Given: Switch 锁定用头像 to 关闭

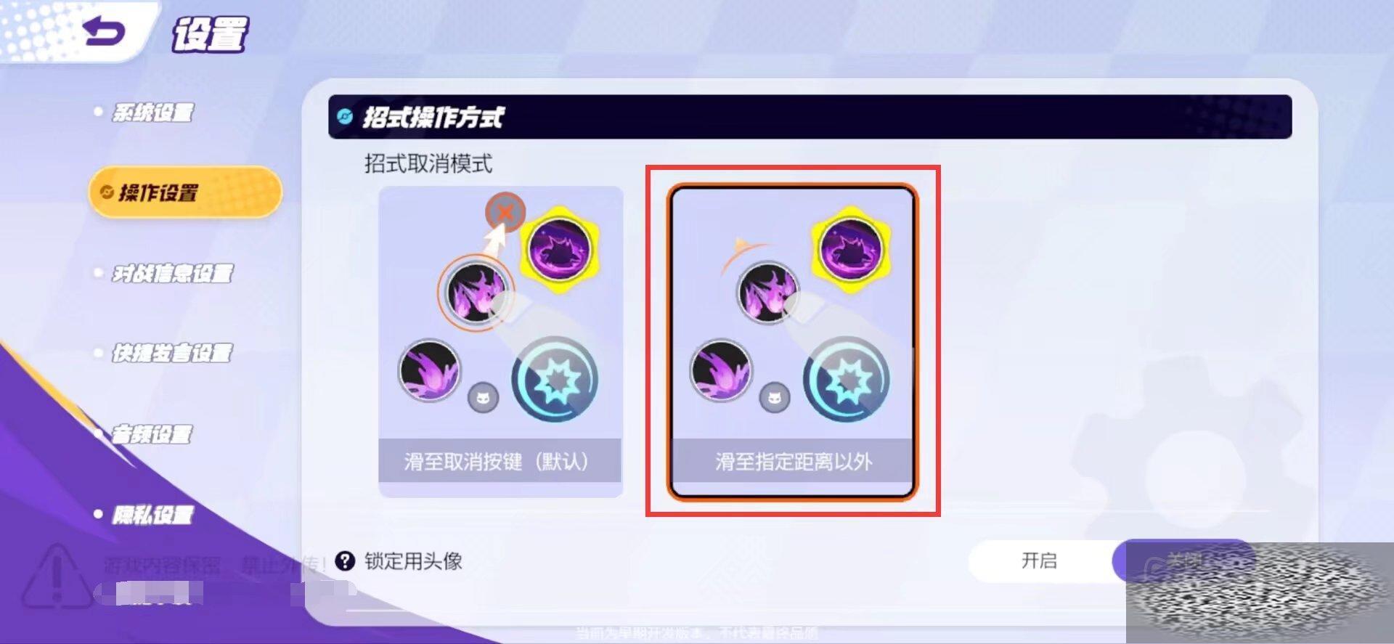Looking at the screenshot, I should pyautogui.click(x=1183, y=561).
